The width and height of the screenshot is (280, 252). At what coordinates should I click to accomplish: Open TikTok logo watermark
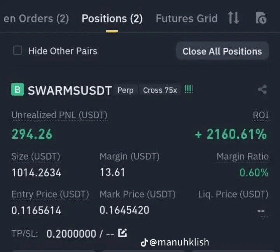pyautogui.click(x=144, y=242)
